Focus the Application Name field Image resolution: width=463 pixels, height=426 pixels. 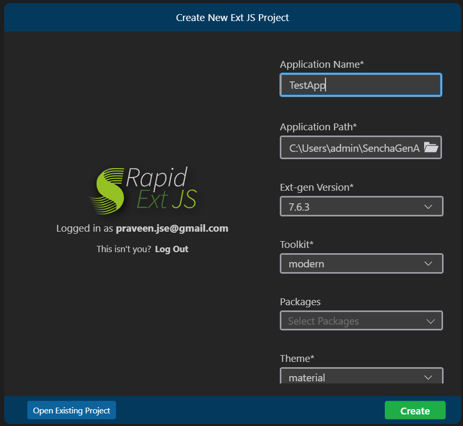pyautogui.click(x=361, y=85)
